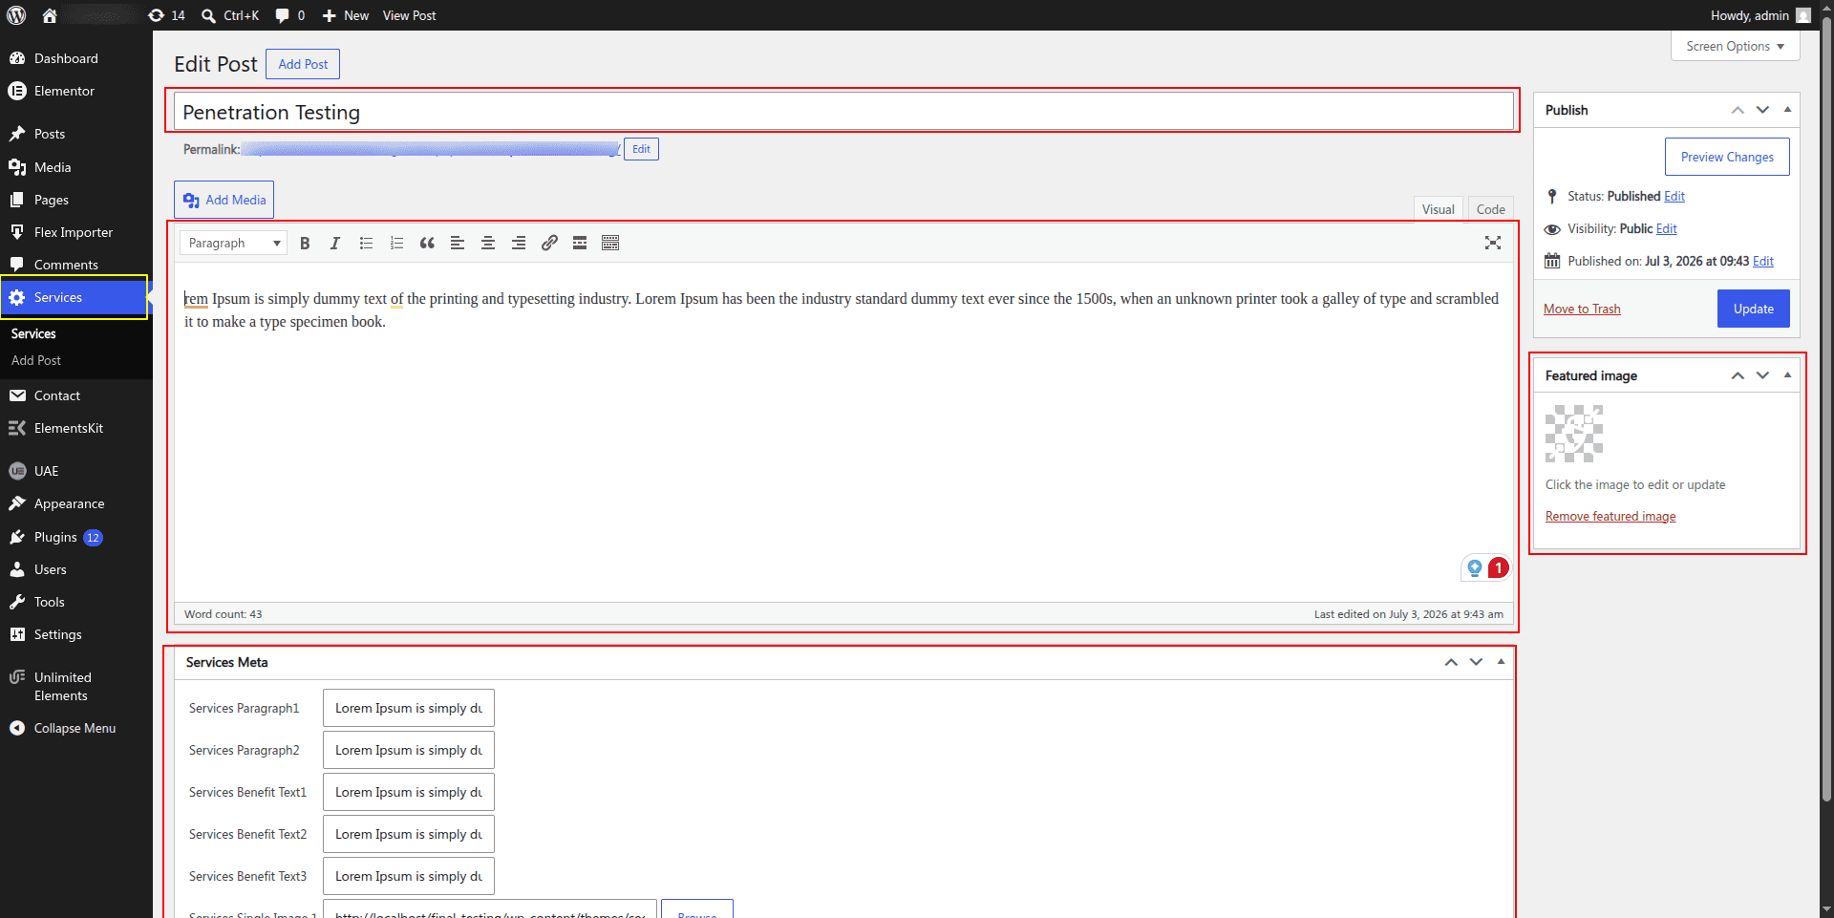Toggle italic formatting
The height and width of the screenshot is (918, 1834).
(335, 244)
